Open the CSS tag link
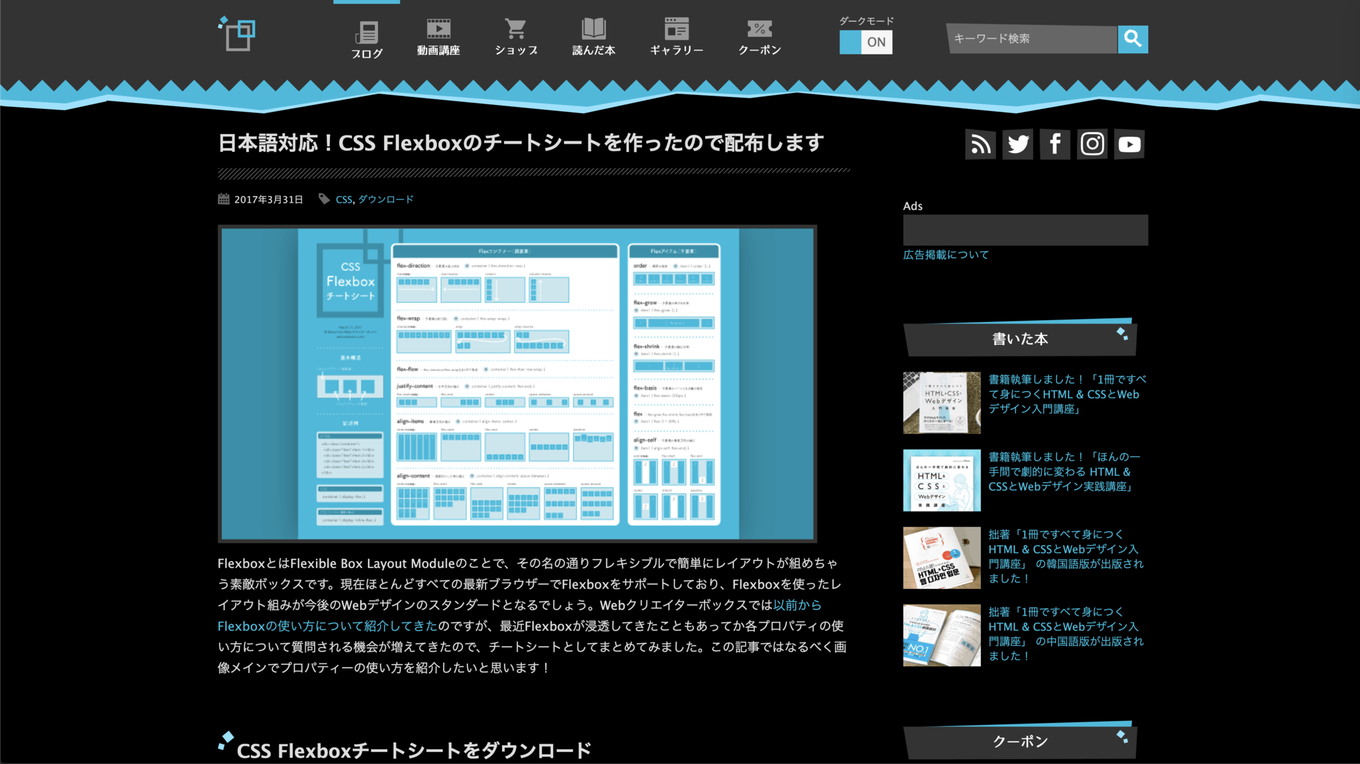This screenshot has width=1360, height=764. 344,199
